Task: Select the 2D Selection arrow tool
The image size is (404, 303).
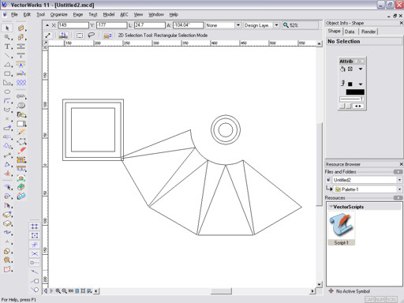Action: pyautogui.click(x=7, y=28)
